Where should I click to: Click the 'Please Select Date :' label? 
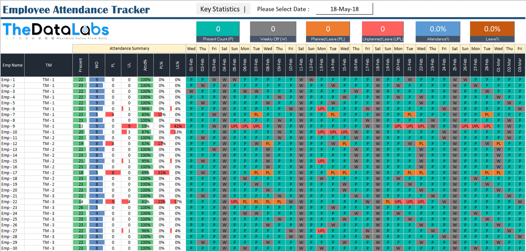tap(283, 9)
